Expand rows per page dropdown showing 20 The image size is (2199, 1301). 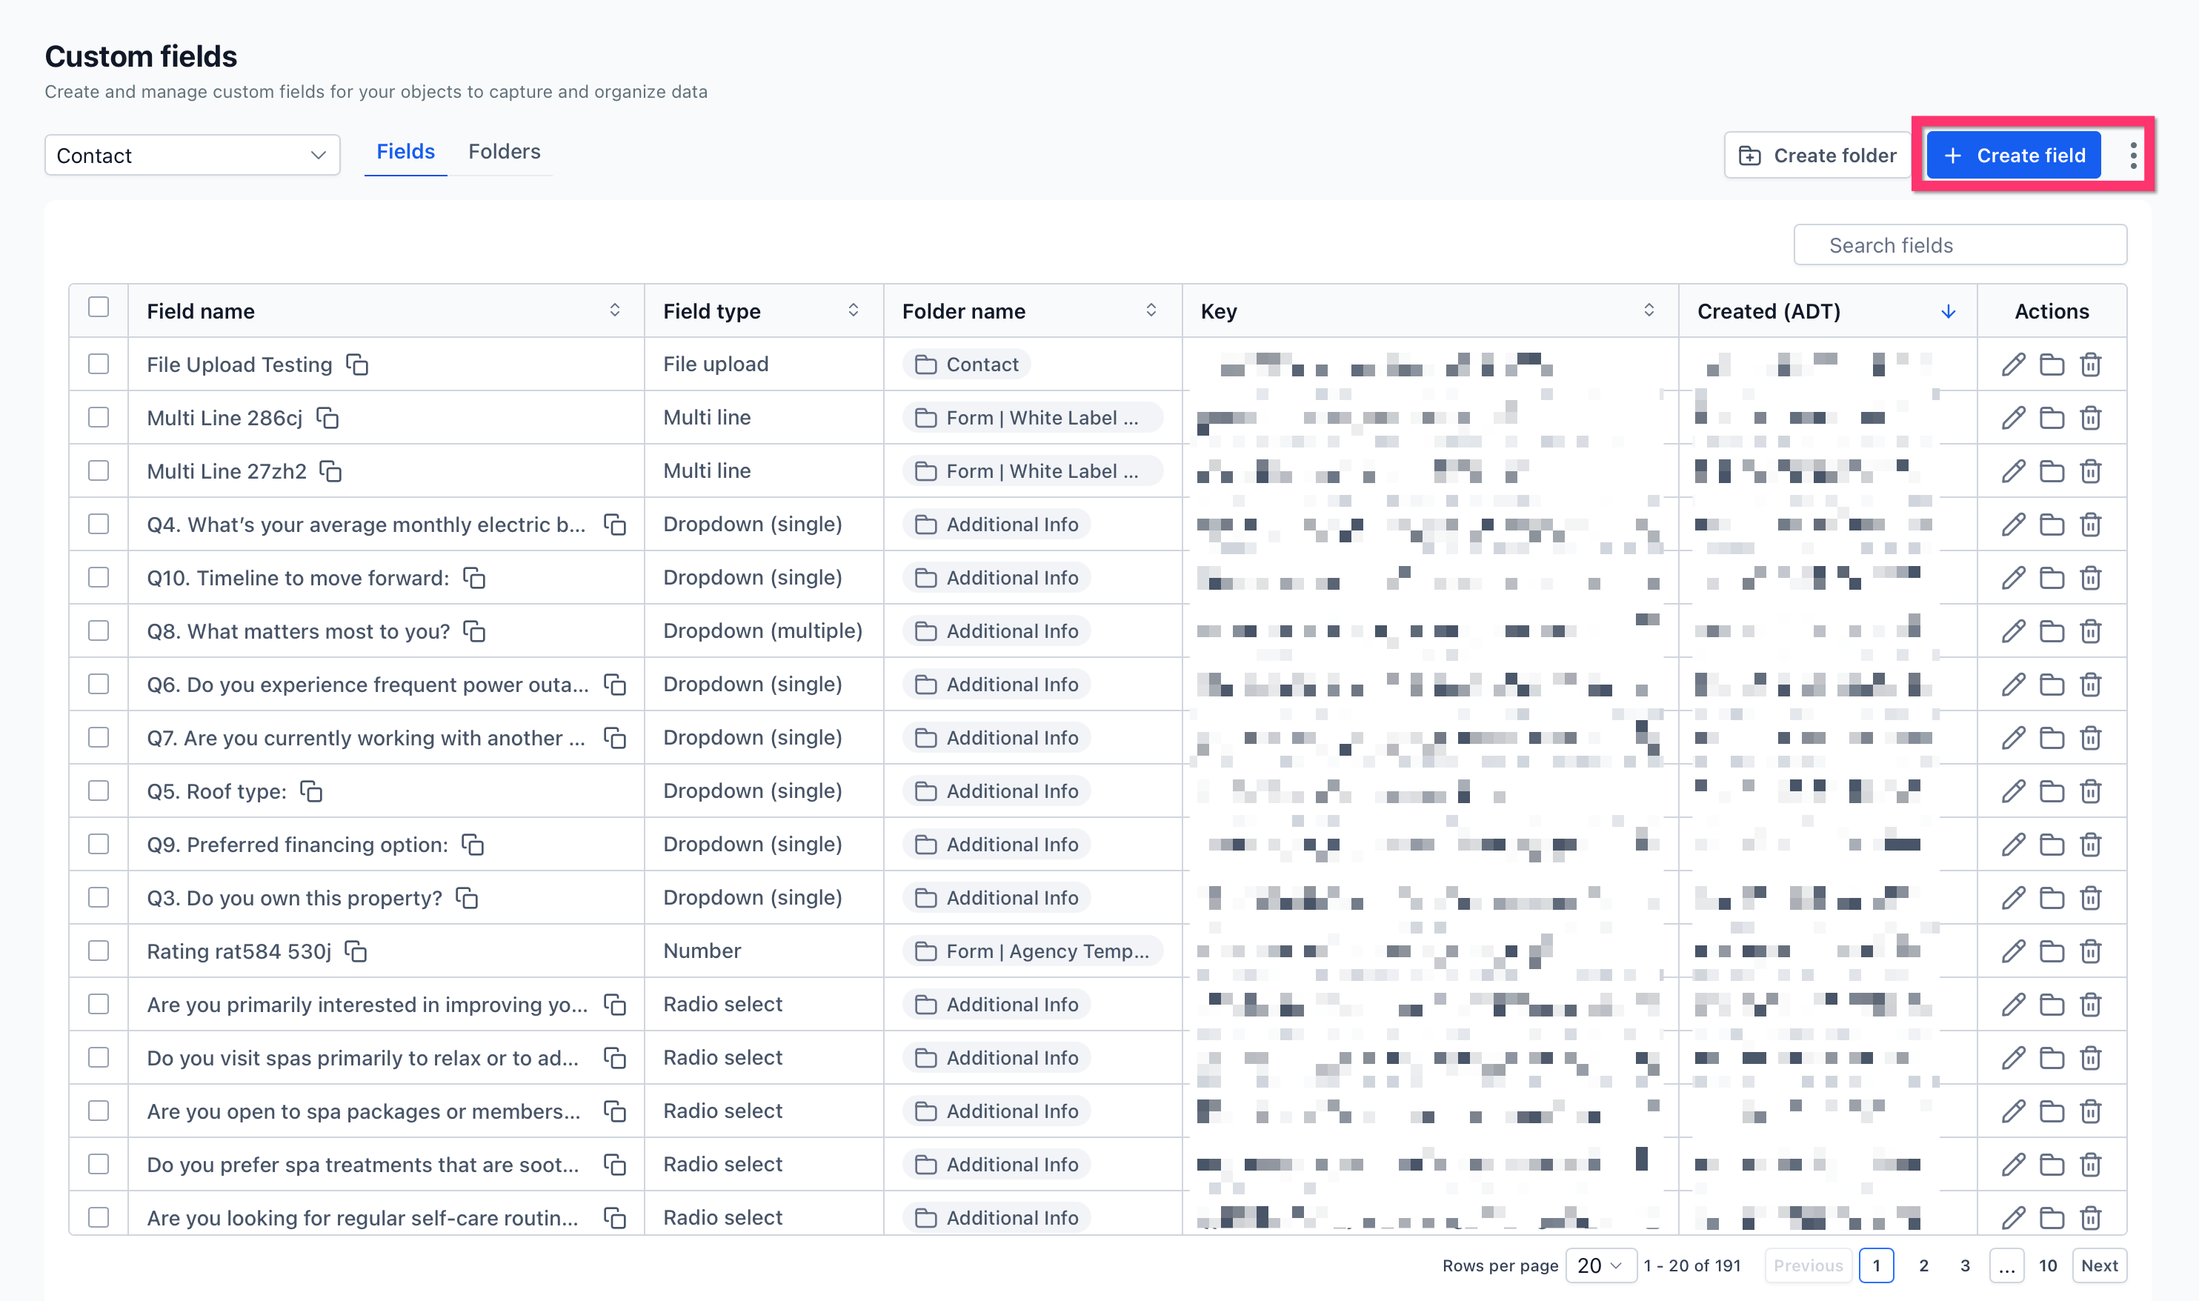pyautogui.click(x=1600, y=1265)
